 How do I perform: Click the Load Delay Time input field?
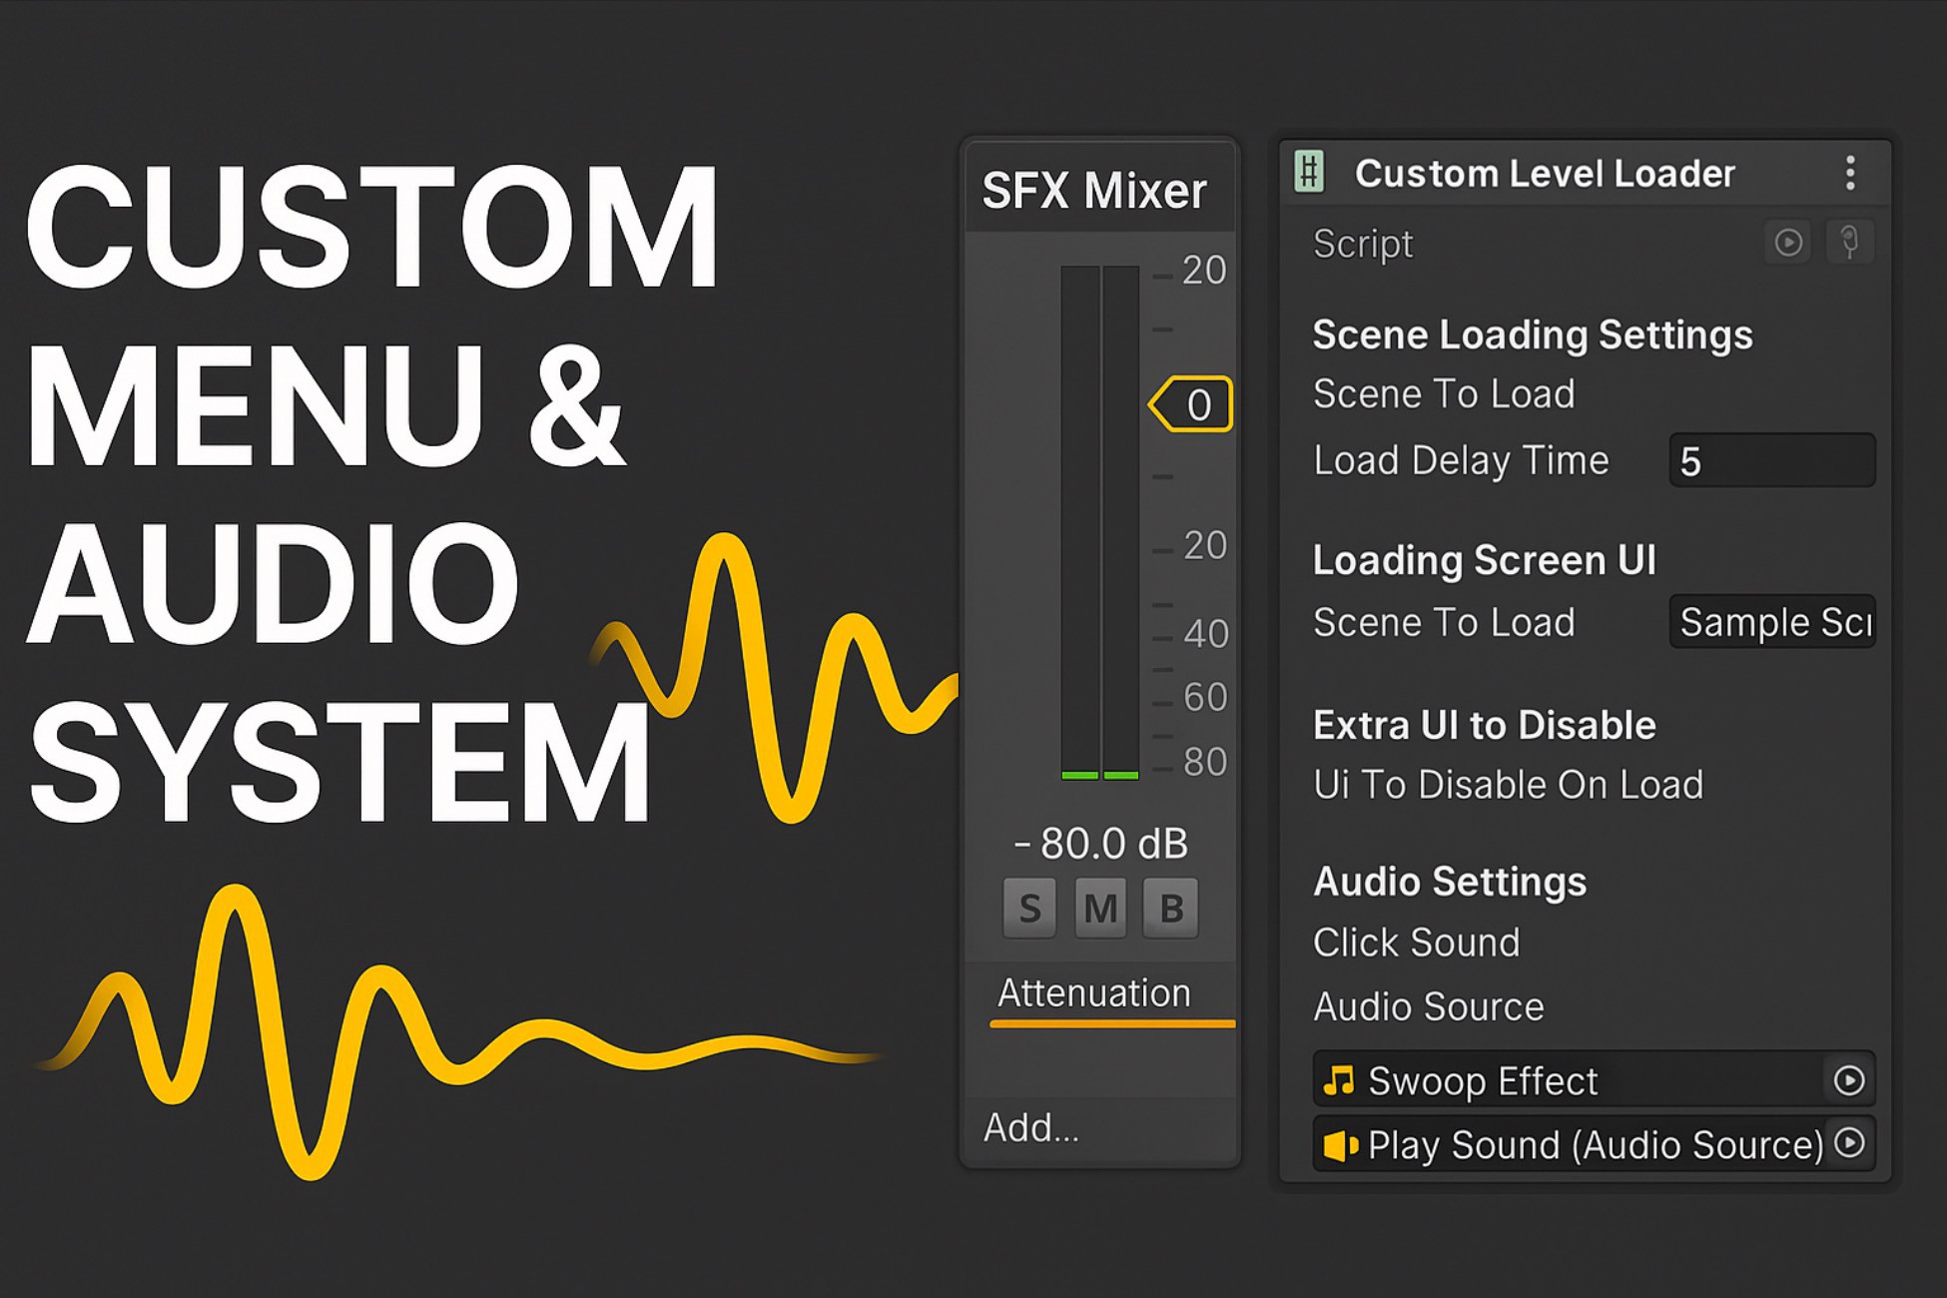[x=1771, y=461]
